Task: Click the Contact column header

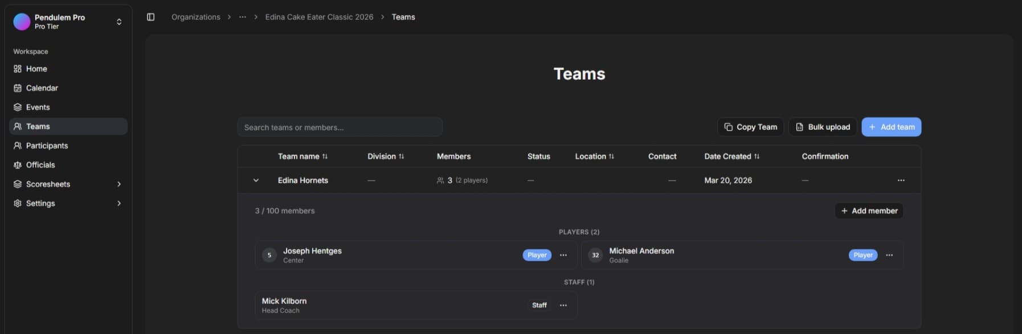Action: [662, 156]
